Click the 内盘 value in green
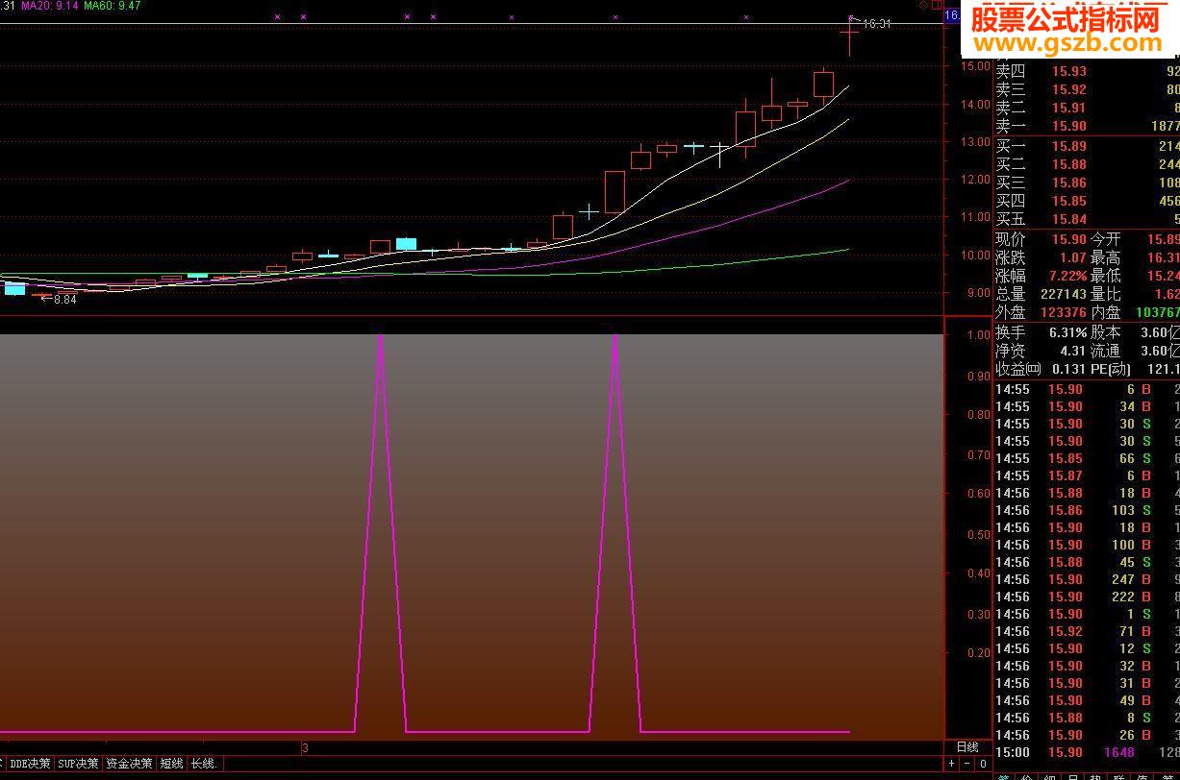The image size is (1180, 780). [1156, 312]
